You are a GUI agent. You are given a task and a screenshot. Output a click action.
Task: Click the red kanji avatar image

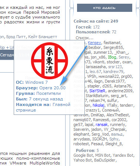click(x=50, y=61)
